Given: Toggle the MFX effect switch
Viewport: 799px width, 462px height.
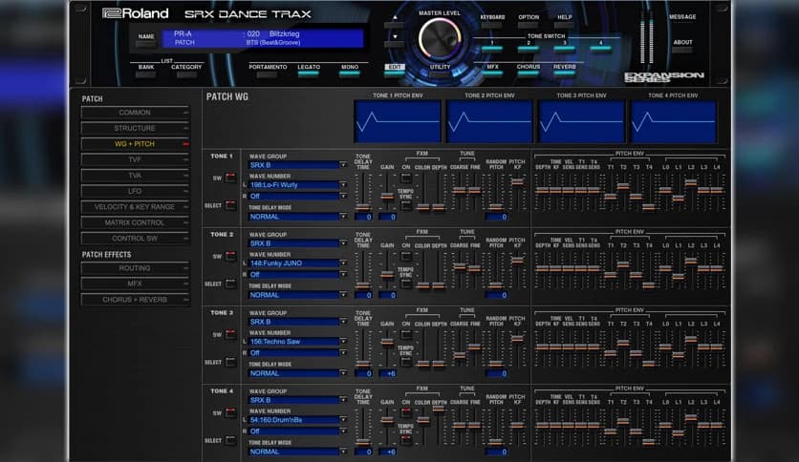Looking at the screenshot, I should pyautogui.click(x=492, y=74).
